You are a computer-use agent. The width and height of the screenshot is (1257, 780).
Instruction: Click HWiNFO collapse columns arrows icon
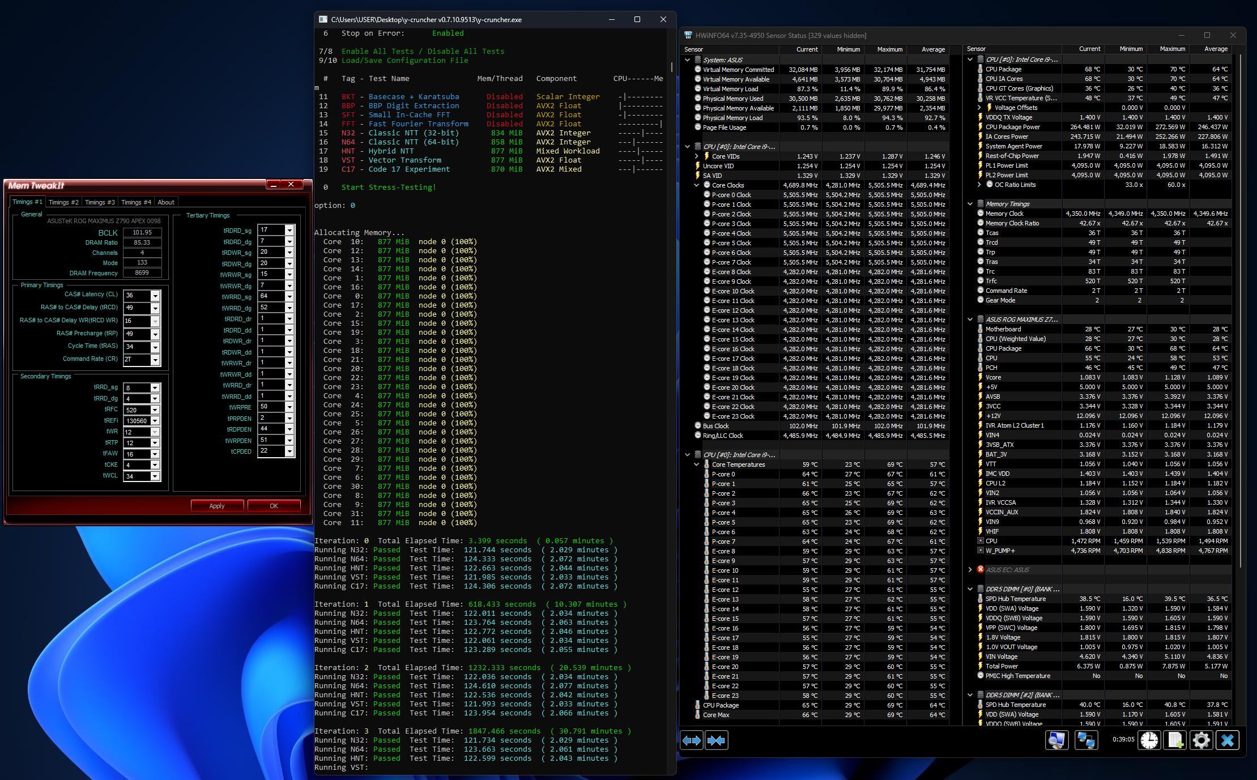pyautogui.click(x=716, y=740)
